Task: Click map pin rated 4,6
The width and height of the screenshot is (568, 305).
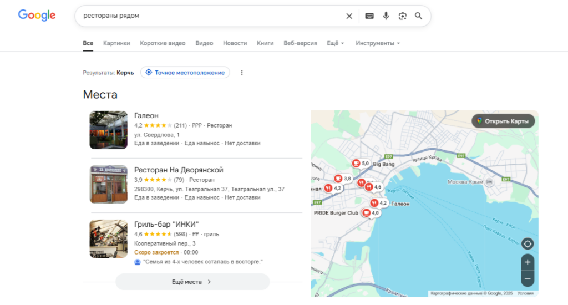Action: click(x=373, y=187)
